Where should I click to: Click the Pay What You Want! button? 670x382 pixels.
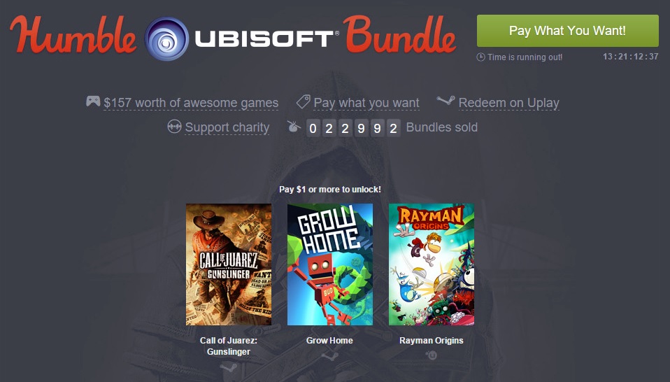tap(567, 31)
